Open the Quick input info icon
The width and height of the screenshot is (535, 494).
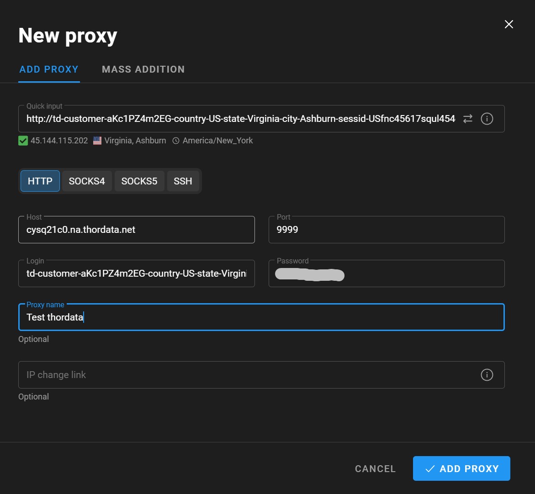487,119
